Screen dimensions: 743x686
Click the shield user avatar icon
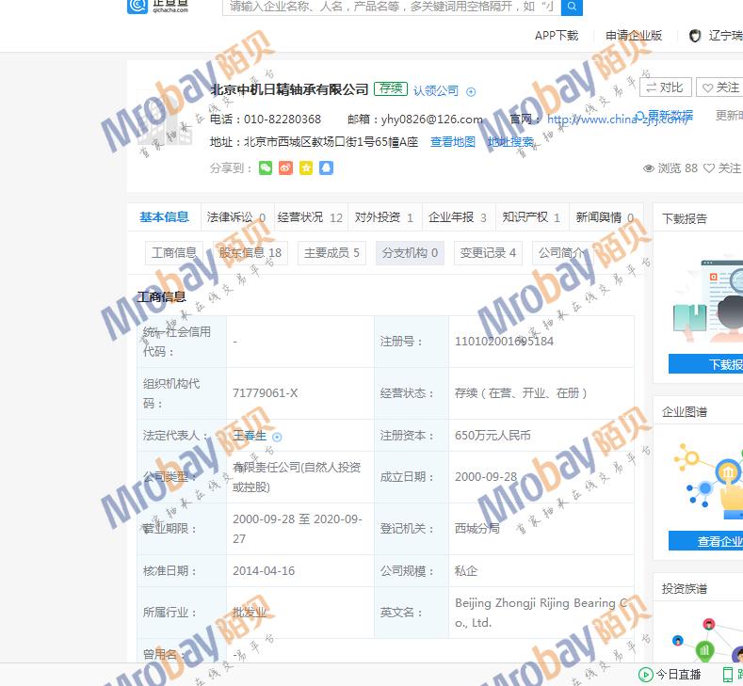pyautogui.click(x=695, y=36)
